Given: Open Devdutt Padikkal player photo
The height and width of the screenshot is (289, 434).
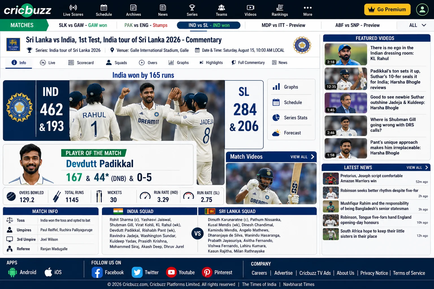Looking at the screenshot, I should point(31,164).
